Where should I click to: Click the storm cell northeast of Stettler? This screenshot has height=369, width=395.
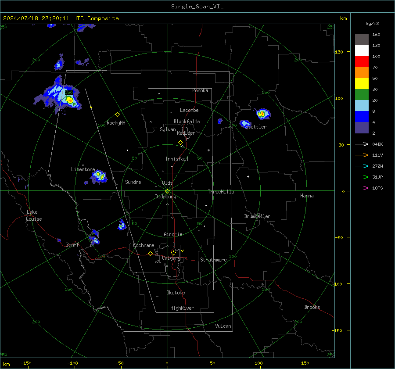coord(262,114)
